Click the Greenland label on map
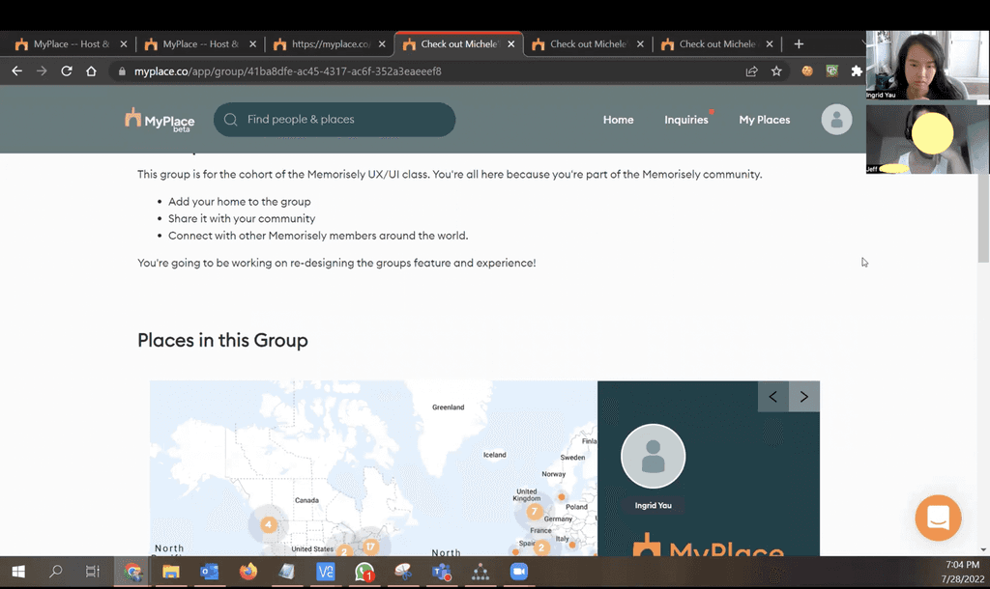This screenshot has width=990, height=589. coord(449,407)
